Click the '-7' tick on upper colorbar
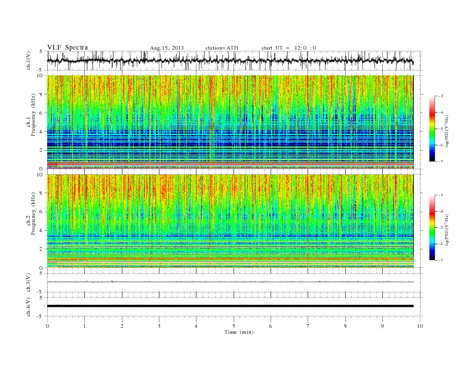 [441, 161]
